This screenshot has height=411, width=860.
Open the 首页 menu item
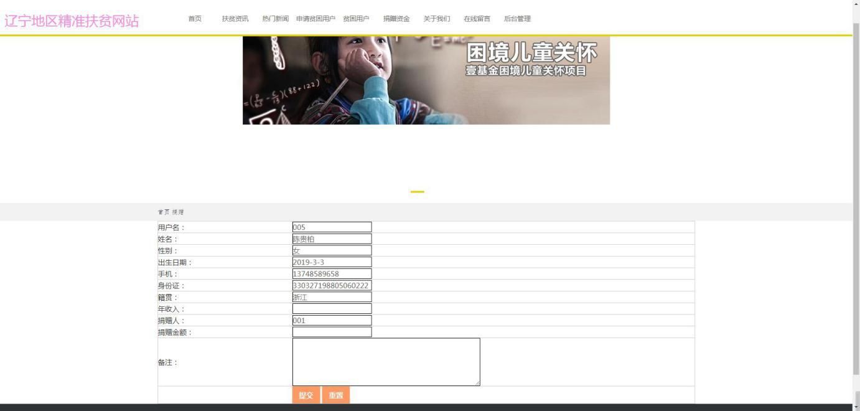[195, 19]
